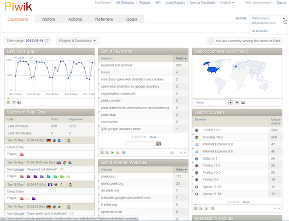Select the "piwik counter" keyword row
This screenshot has width=289, height=221.
(144, 101)
